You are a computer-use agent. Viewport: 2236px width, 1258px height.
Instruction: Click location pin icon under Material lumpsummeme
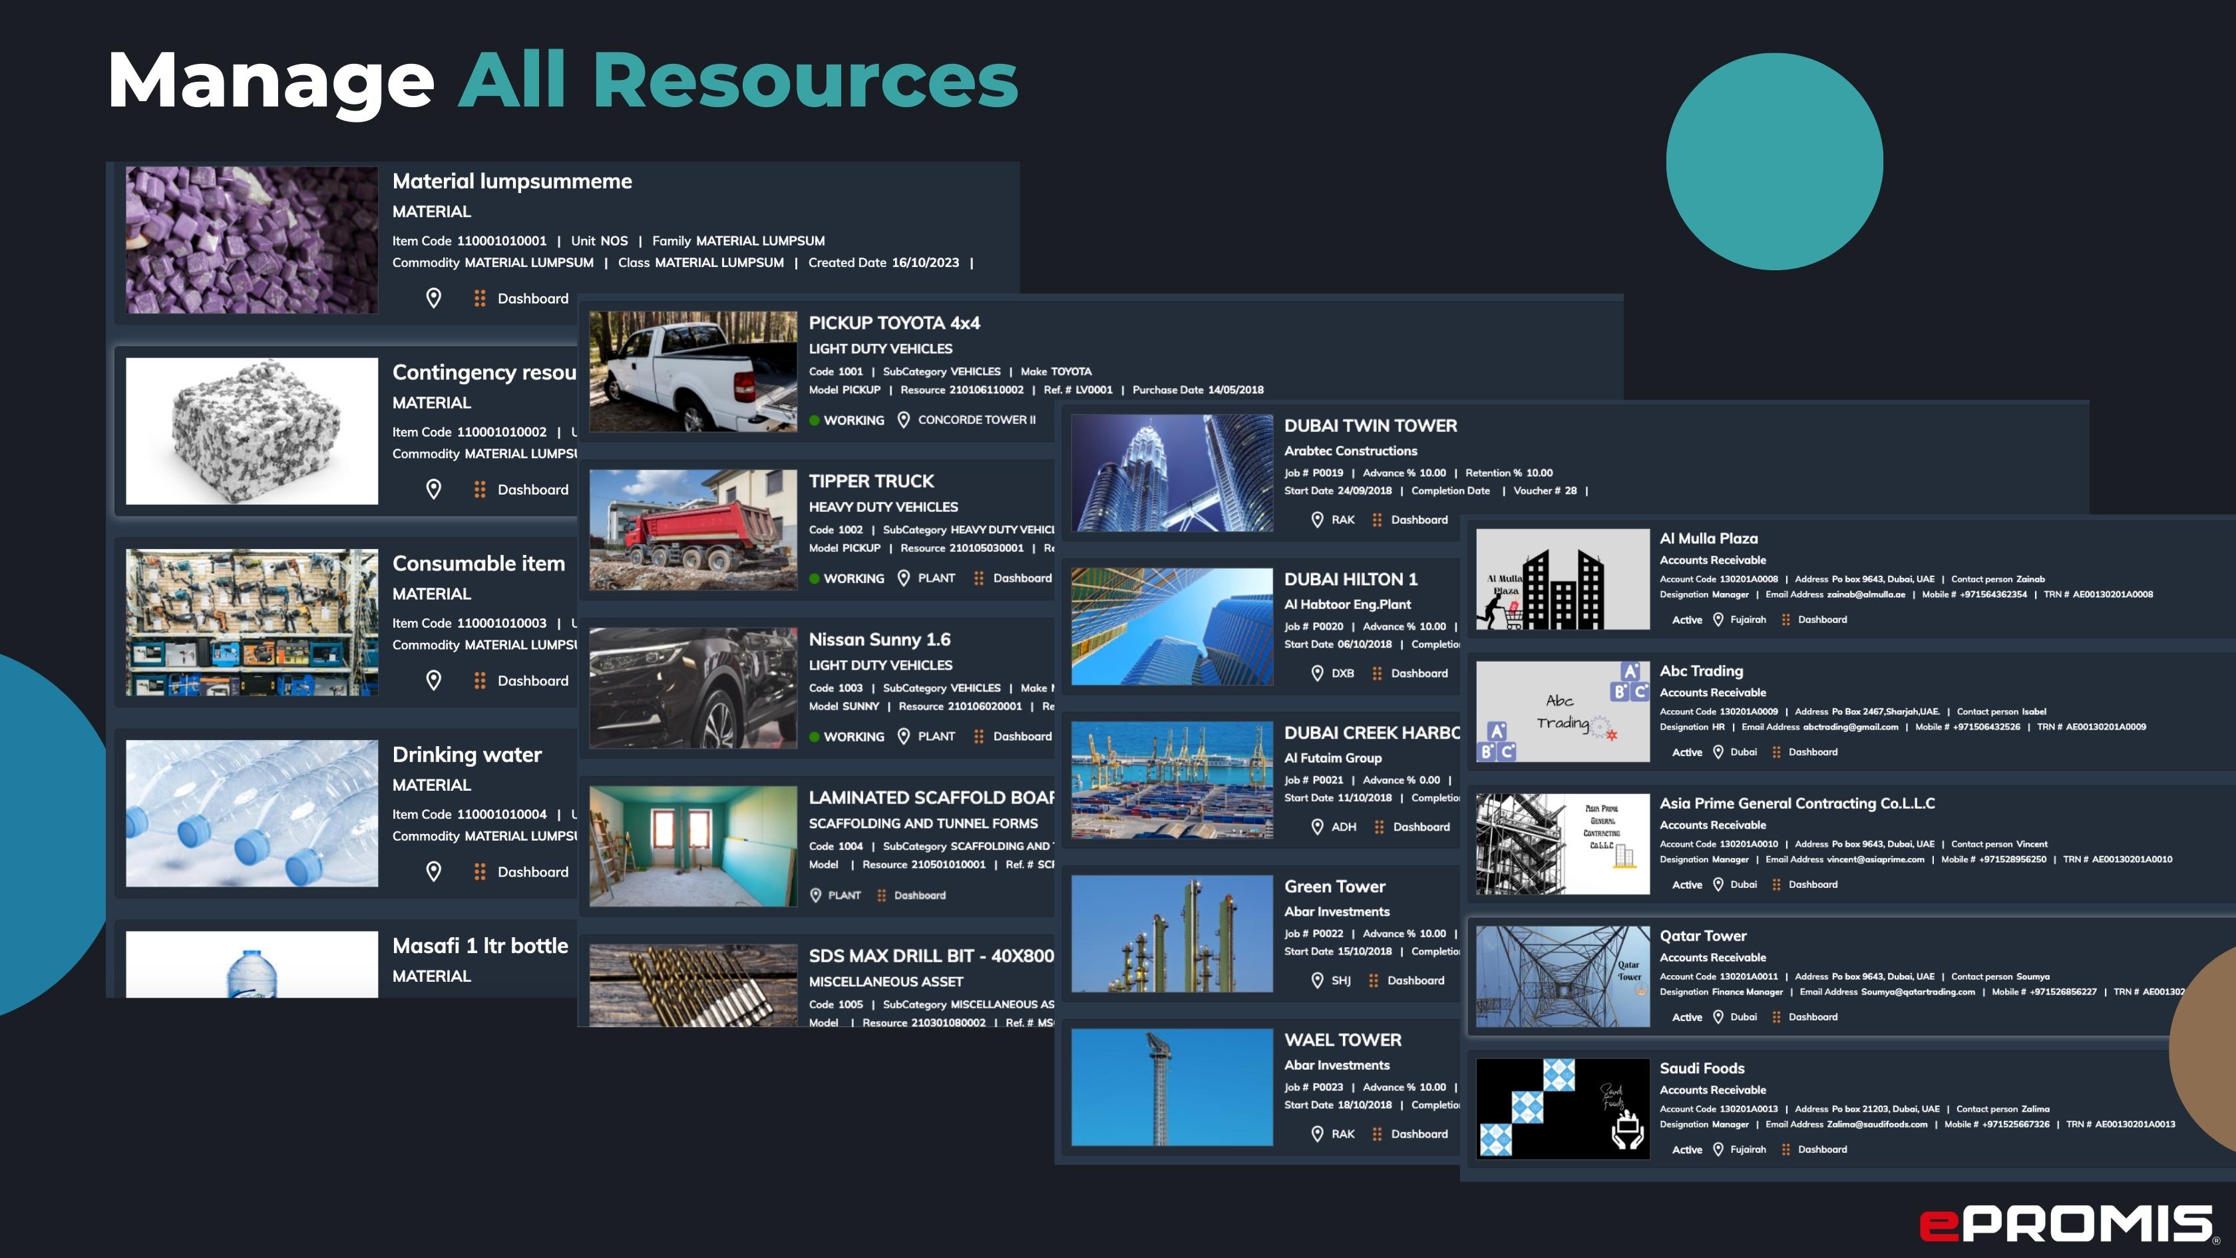tap(434, 298)
